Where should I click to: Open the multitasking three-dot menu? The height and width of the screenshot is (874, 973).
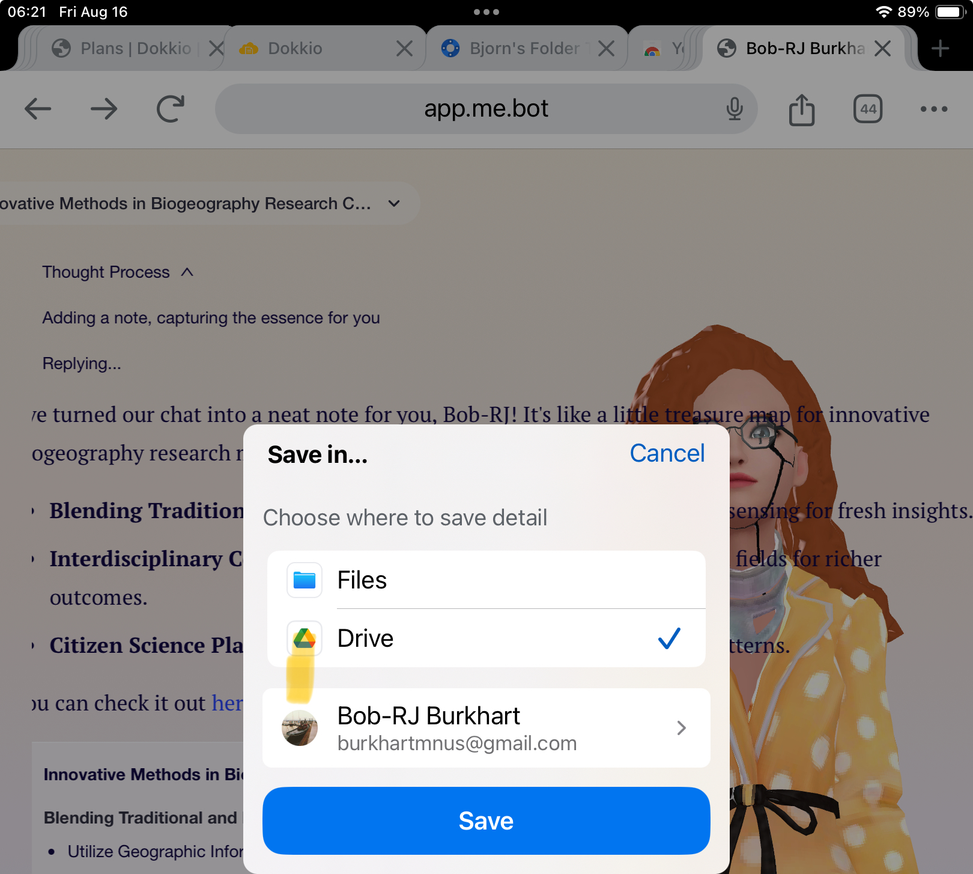click(486, 12)
